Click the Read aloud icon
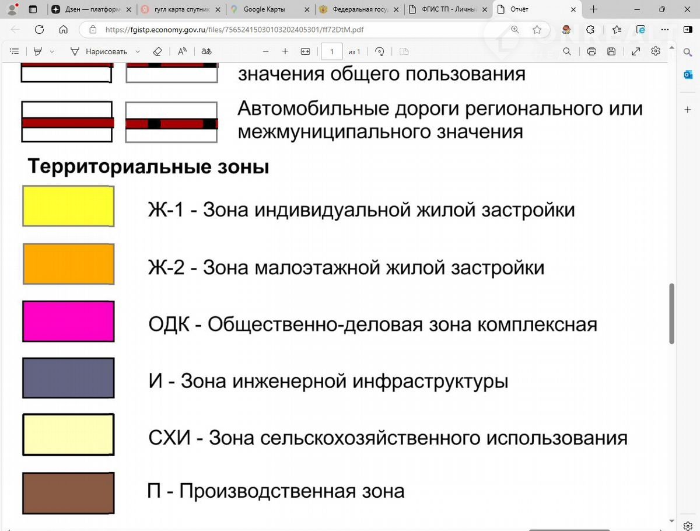The width and height of the screenshot is (700, 531). click(x=182, y=51)
